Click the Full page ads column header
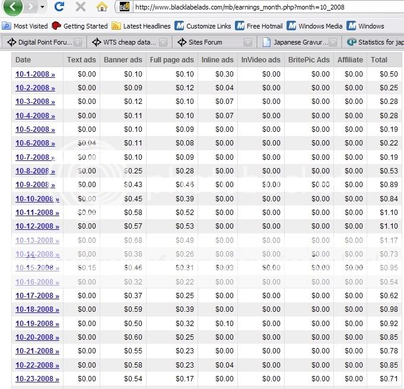This screenshot has height=389, width=404. [172, 60]
